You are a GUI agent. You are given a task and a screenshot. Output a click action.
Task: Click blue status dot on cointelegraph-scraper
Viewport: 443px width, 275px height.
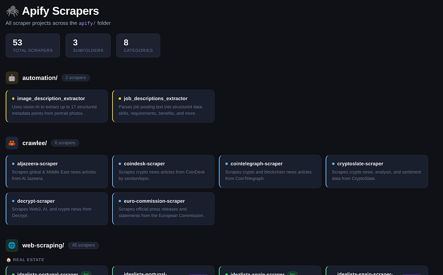(226, 164)
